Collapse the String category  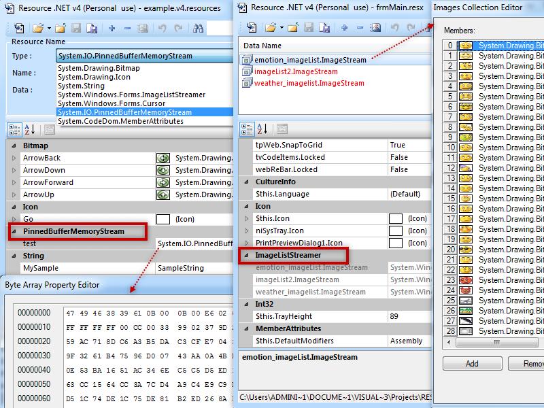point(14,256)
